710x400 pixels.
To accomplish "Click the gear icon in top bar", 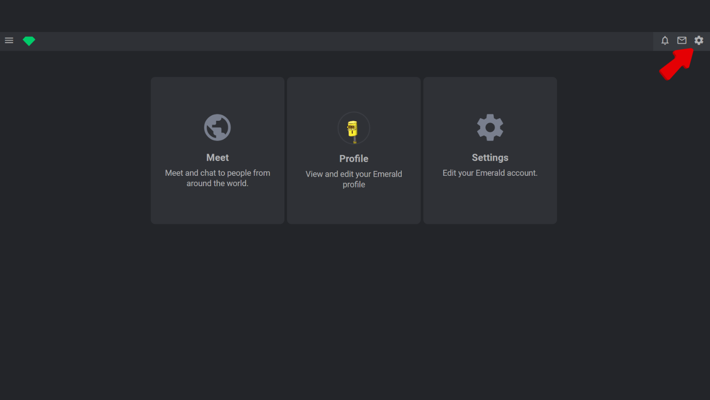I will click(x=699, y=41).
